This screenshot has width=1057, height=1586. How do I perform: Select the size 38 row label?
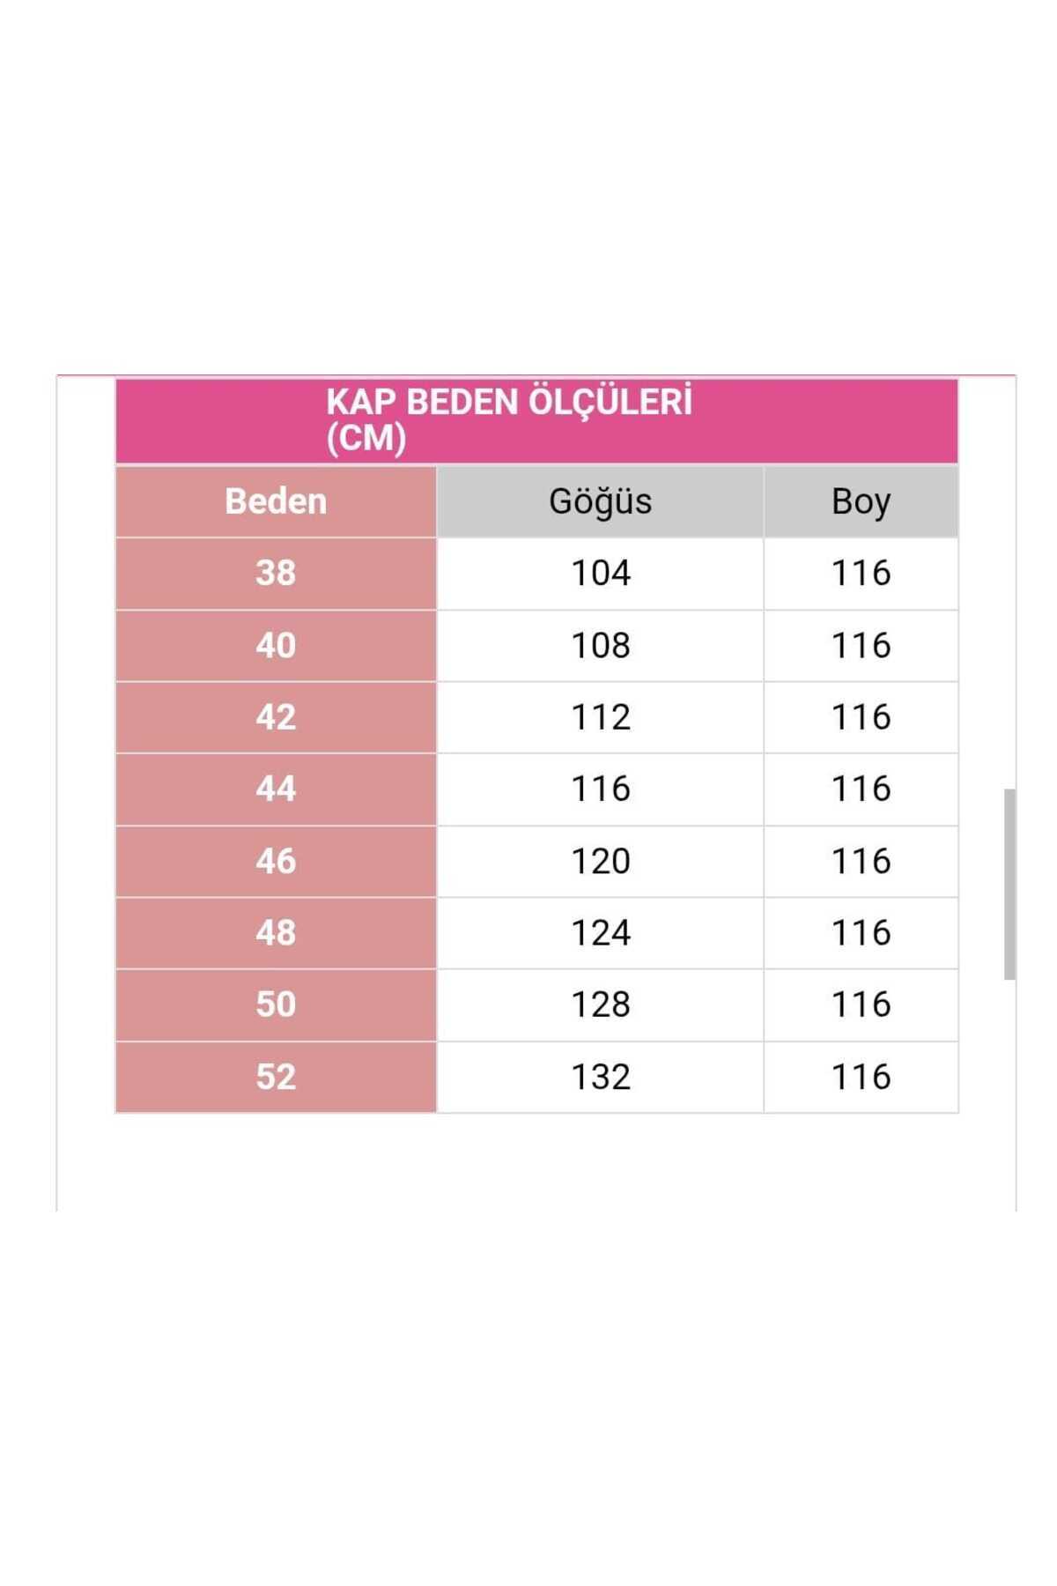[x=276, y=574]
